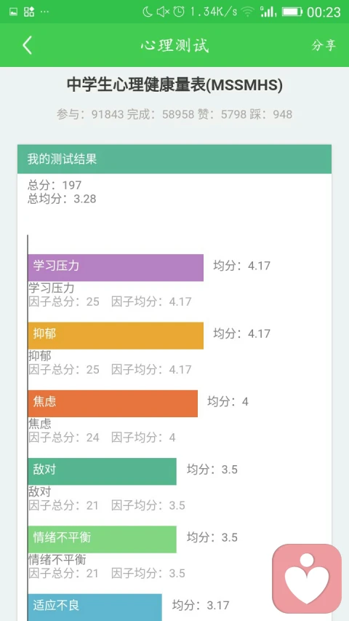
Task: Tap the back arrow icon
Action: 27,45
